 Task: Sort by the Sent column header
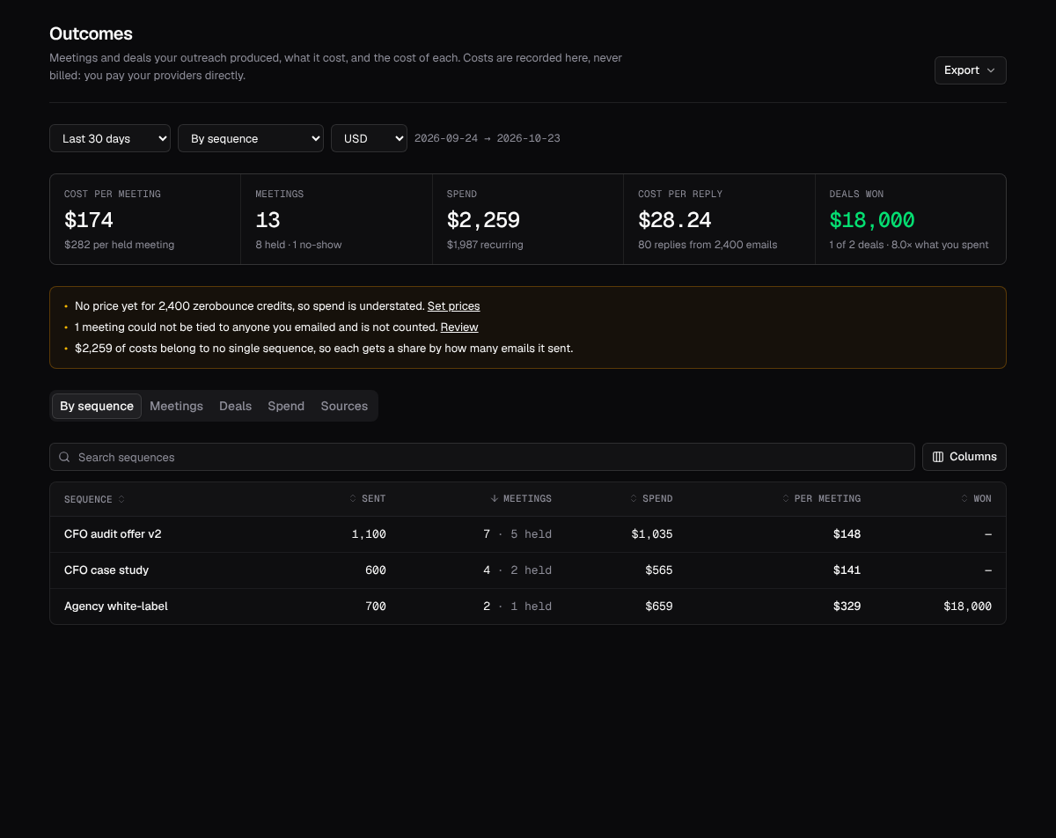[368, 499]
